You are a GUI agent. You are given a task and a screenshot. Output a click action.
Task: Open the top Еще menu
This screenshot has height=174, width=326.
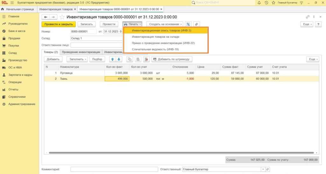tap(307, 24)
